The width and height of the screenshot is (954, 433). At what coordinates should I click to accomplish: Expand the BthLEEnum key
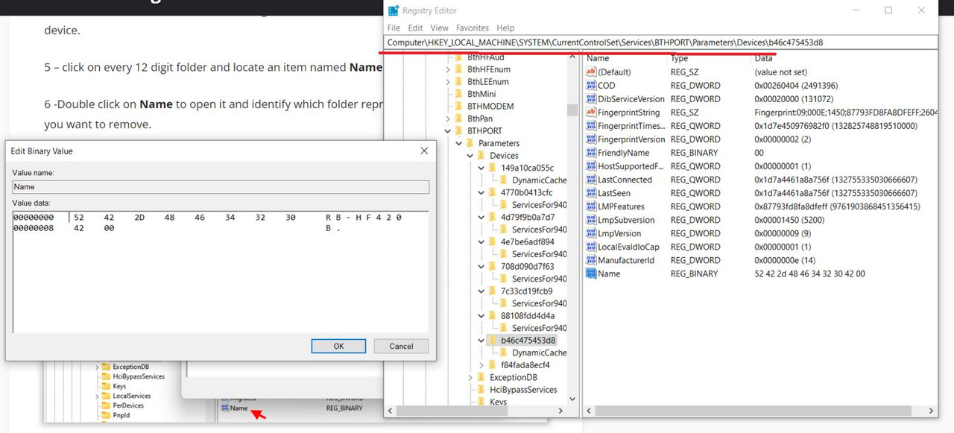coord(448,81)
